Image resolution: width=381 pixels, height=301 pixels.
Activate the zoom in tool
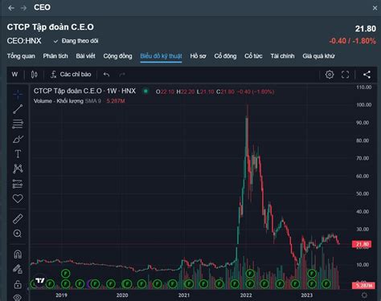pyautogui.click(x=18, y=234)
